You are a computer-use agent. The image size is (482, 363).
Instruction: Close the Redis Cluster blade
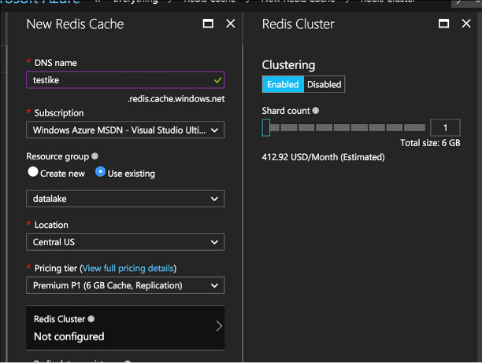click(x=466, y=24)
